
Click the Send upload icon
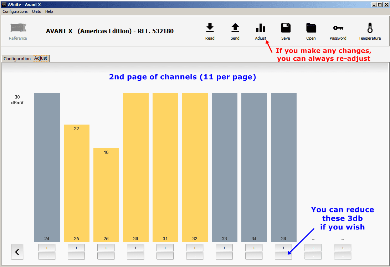coord(235,27)
